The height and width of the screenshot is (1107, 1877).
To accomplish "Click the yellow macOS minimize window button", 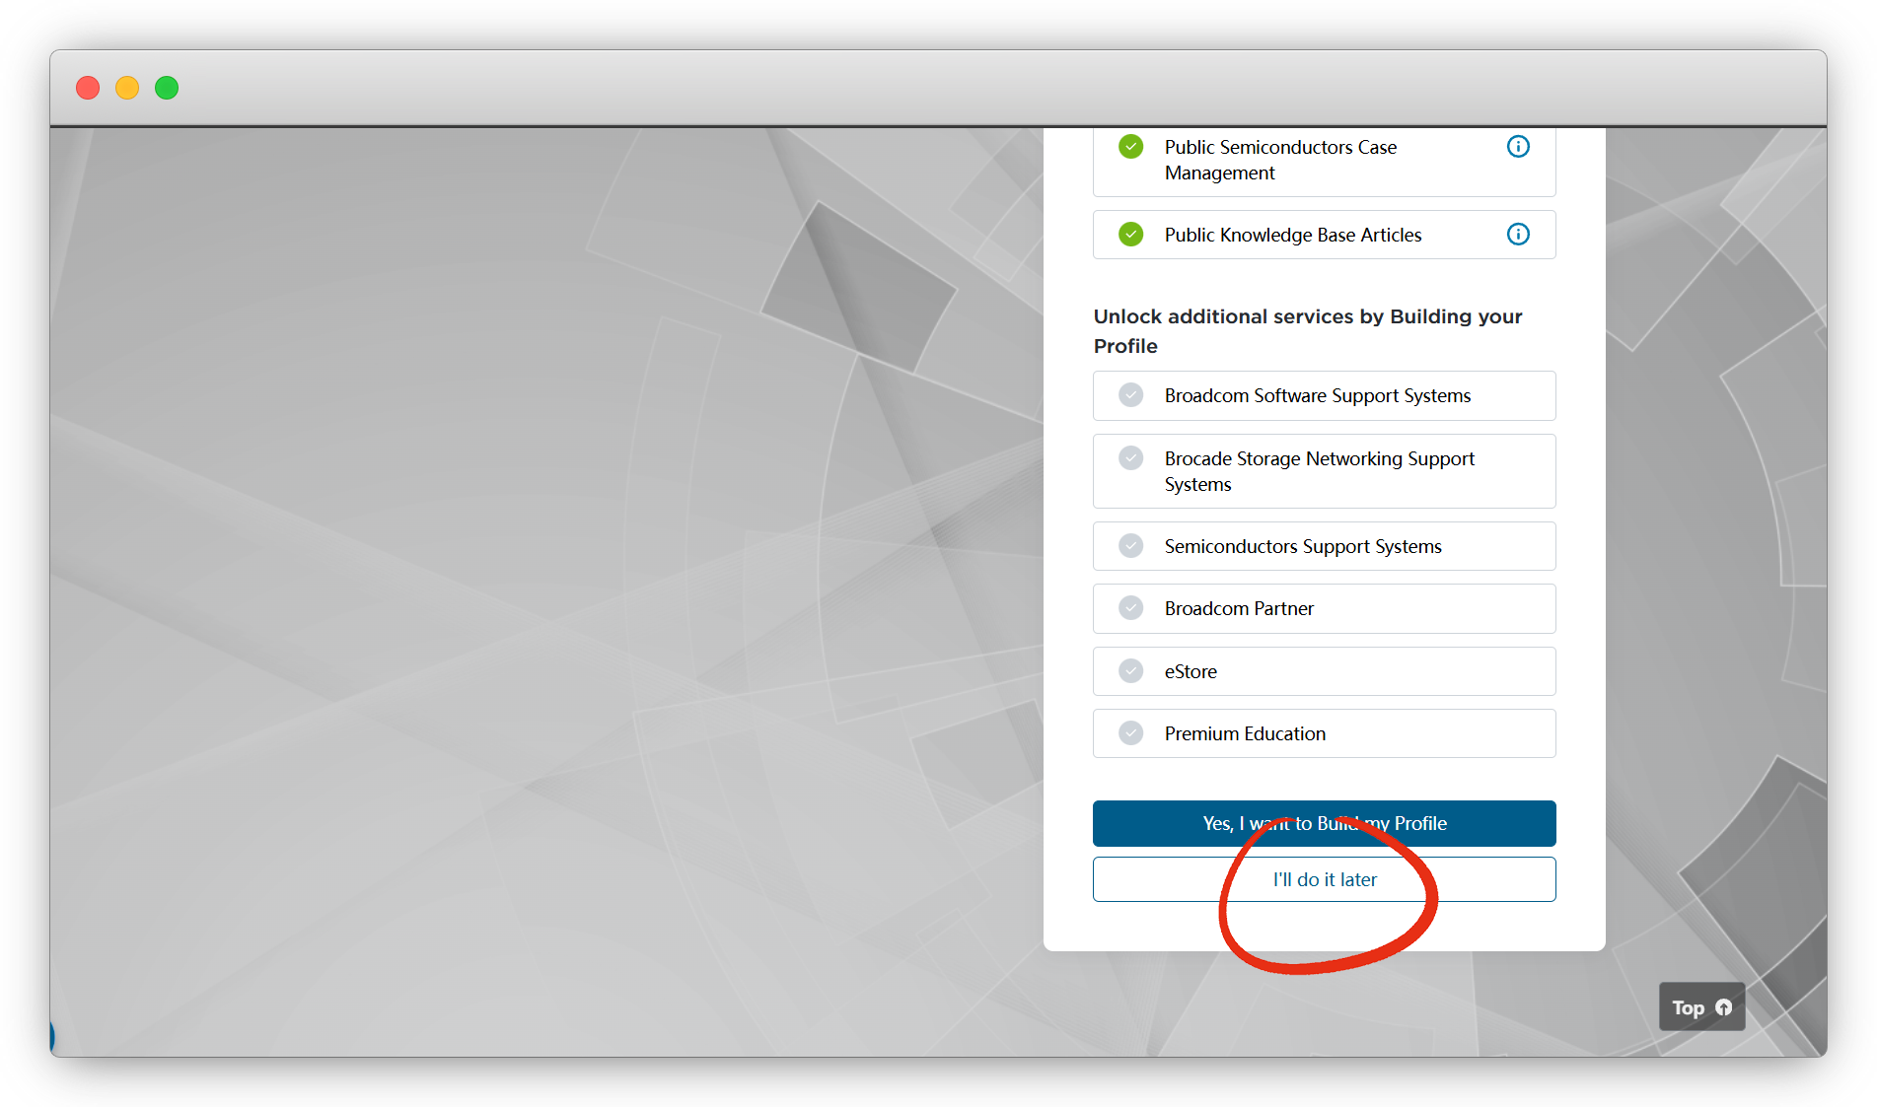I will [127, 88].
